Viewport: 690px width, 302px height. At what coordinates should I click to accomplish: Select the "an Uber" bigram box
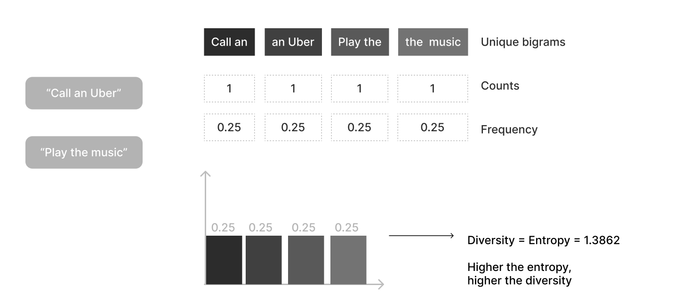coord(293,42)
